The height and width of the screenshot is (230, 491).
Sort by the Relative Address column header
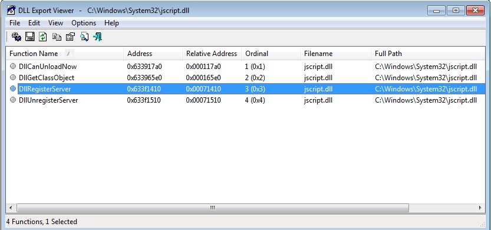tap(212, 54)
